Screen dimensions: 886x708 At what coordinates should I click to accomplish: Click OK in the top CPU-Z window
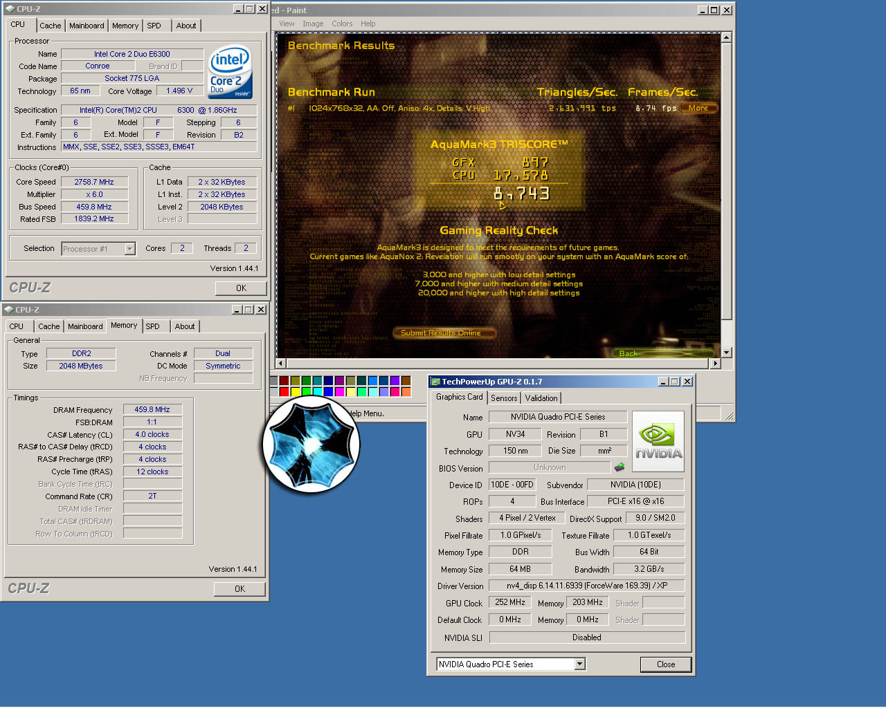(x=241, y=288)
